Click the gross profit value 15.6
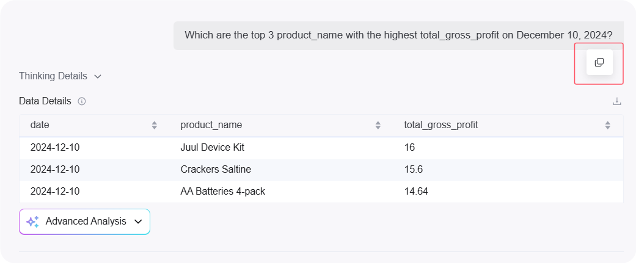Viewport: 636px width, 263px height. tap(414, 169)
